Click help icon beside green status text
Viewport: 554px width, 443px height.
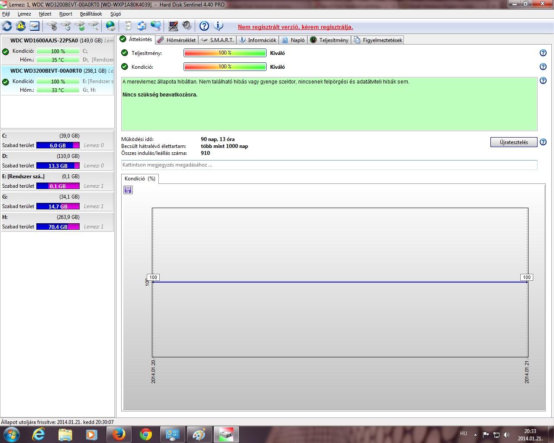point(543,80)
